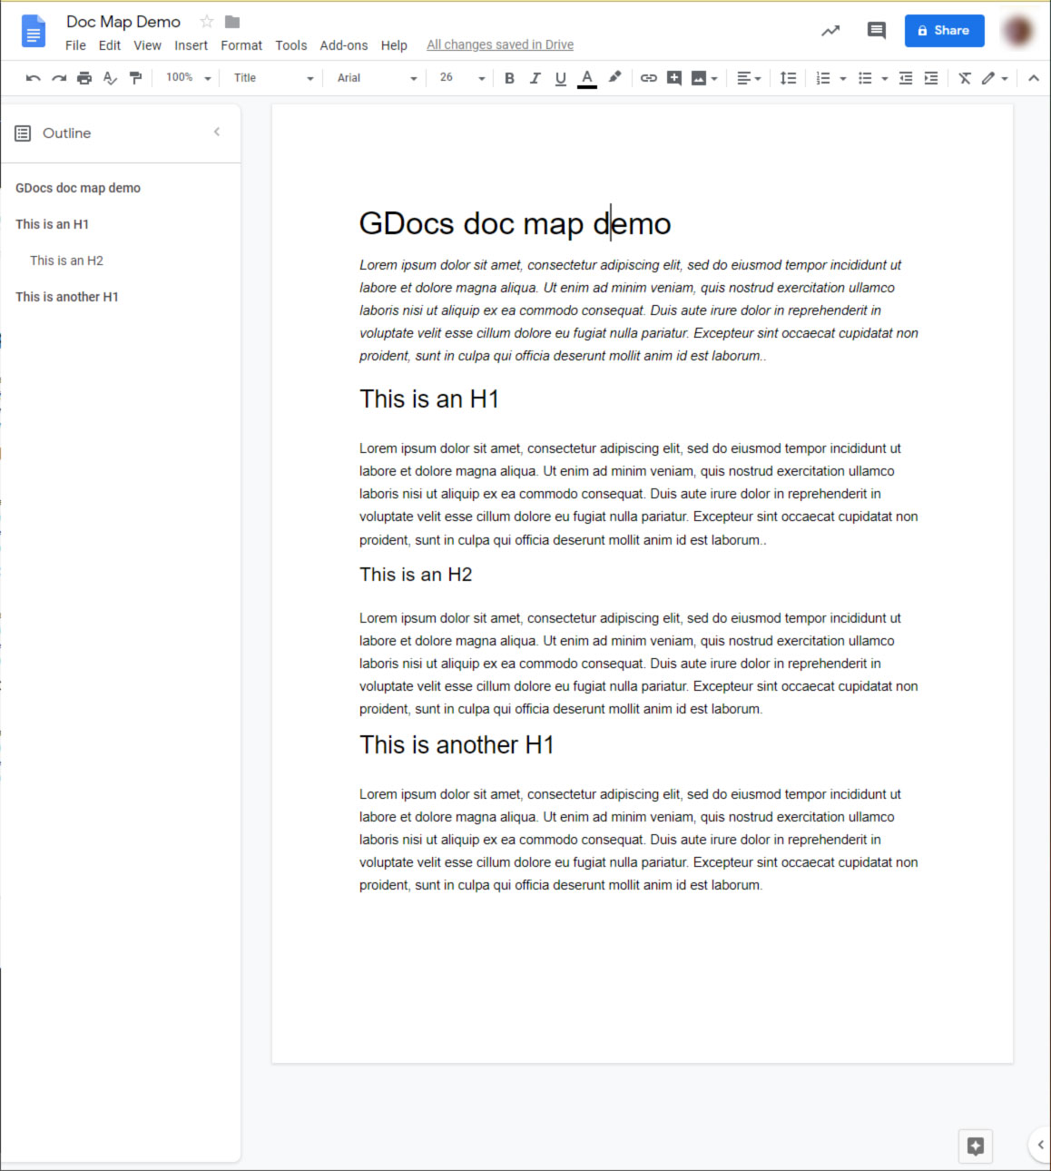Click All changes saved in Drive link
The width and height of the screenshot is (1051, 1171).
tap(500, 44)
